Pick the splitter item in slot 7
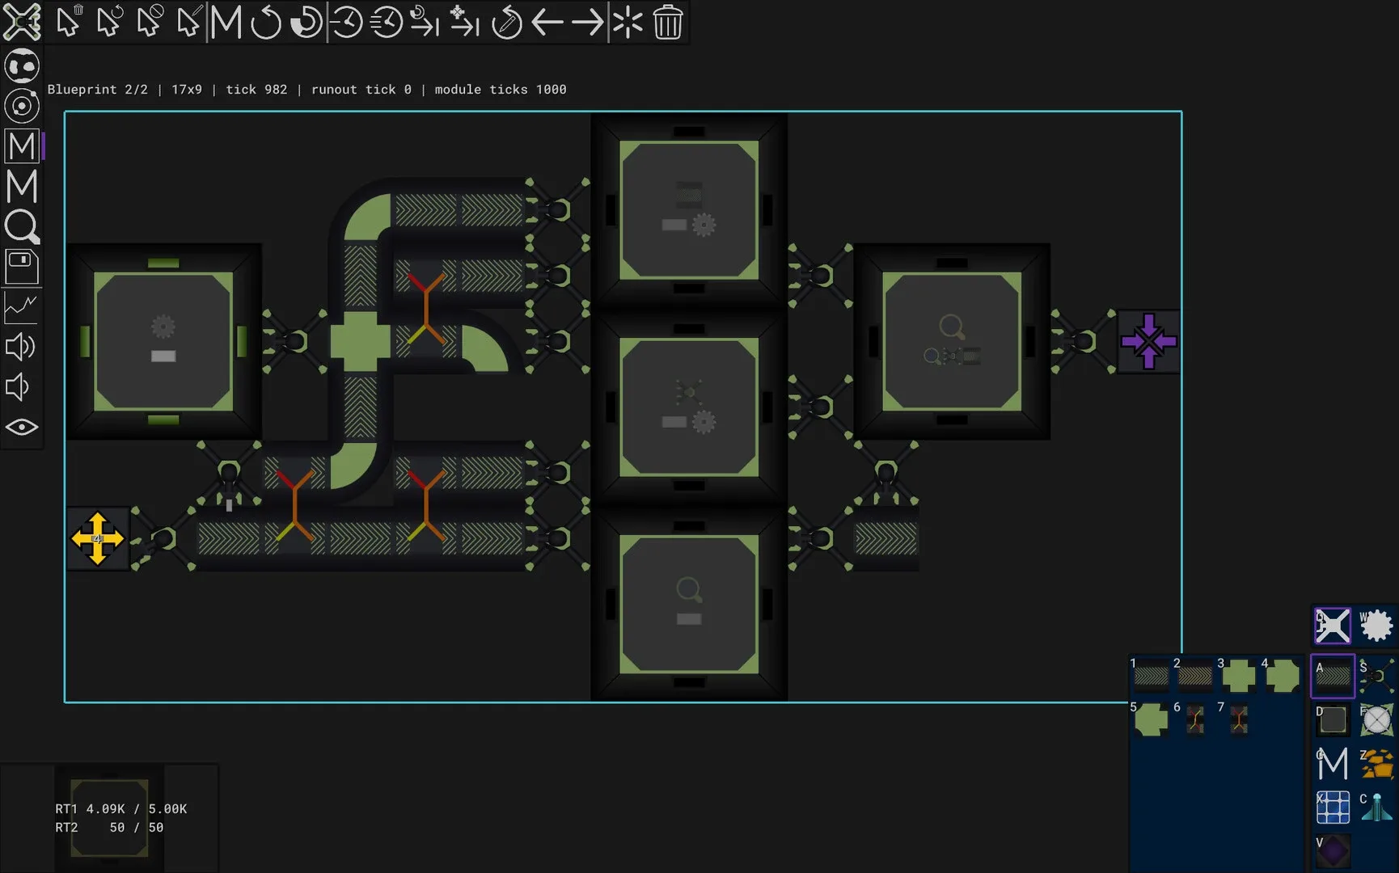Image resolution: width=1399 pixels, height=873 pixels. [1238, 719]
